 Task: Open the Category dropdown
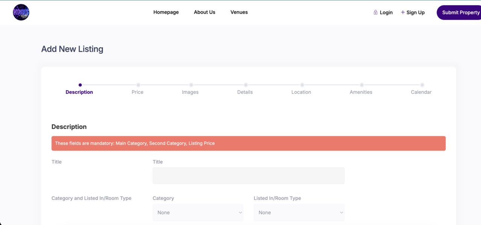coord(198,213)
